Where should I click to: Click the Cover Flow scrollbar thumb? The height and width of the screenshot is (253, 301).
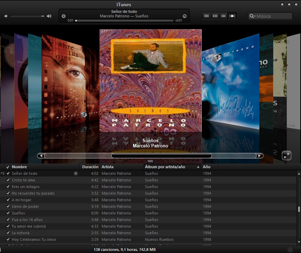coord(162,156)
